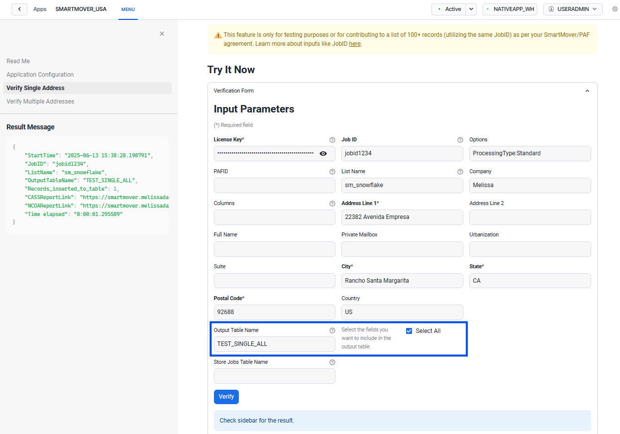Click help icon next to Store Jobs Table Name

tap(332, 362)
